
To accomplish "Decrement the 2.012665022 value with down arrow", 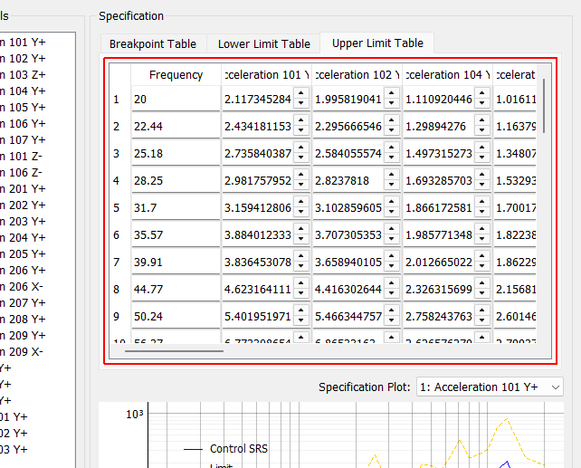I will pos(482,266).
